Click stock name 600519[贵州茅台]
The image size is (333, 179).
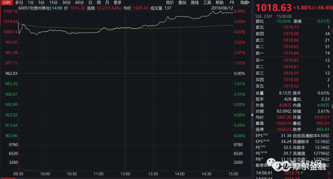pyautogui.click(x=35, y=8)
